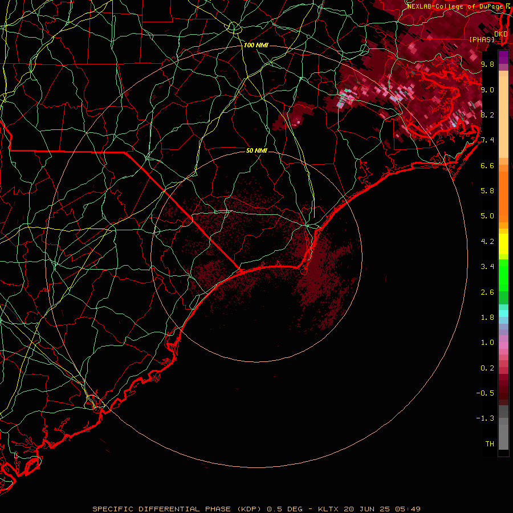
Task: Click the gray bottom segment of the color bar
Action: tap(503, 437)
